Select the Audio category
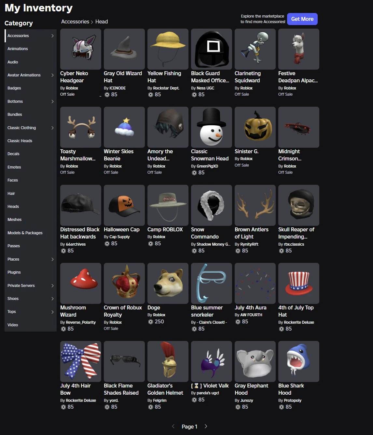 point(31,62)
